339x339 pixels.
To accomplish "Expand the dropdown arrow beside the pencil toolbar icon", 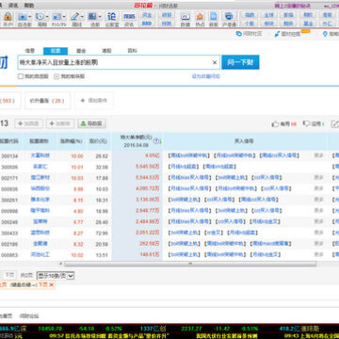I will (83, 17).
